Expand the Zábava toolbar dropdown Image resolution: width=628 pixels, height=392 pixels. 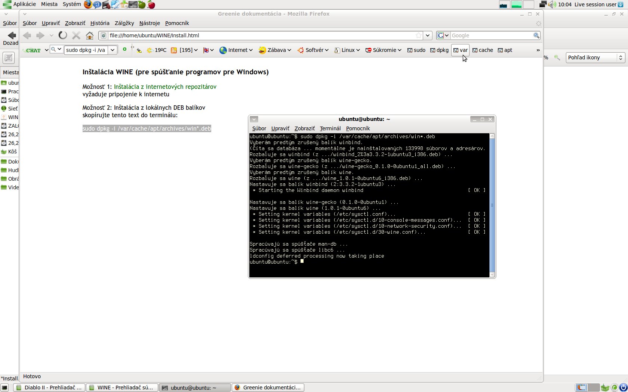[275, 50]
